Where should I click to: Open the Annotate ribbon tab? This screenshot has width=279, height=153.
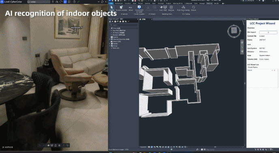pyautogui.click(x=161, y=3)
